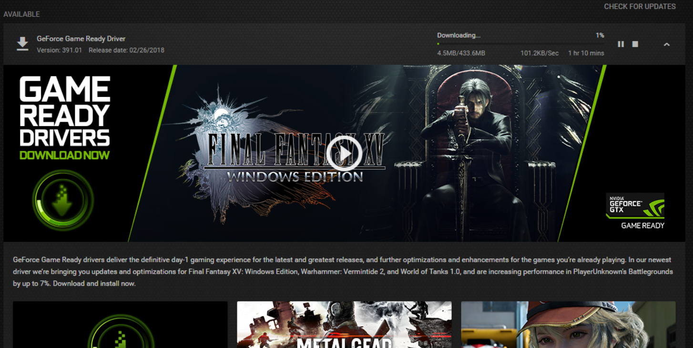Click the GeForce GTX Game Ready logo

pos(635,211)
